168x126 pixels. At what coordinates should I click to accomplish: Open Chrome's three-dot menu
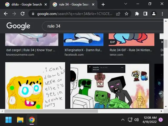point(162,14)
